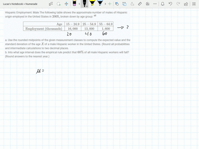Select the blue highlighter
The height and width of the screenshot is (149, 199).
pyautogui.click(x=100, y=3)
